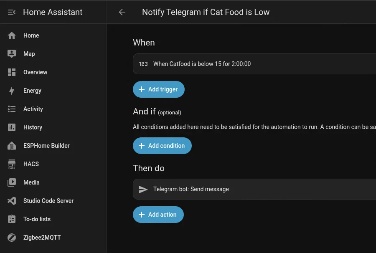Click the automation title Notify Telegram if Cat Food is Low
The image size is (376, 253).
(x=206, y=12)
